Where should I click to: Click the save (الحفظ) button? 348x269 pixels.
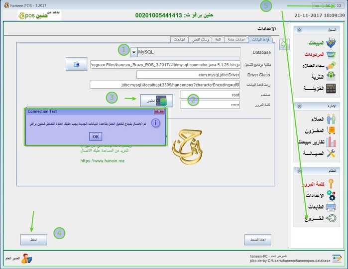pos(34,240)
